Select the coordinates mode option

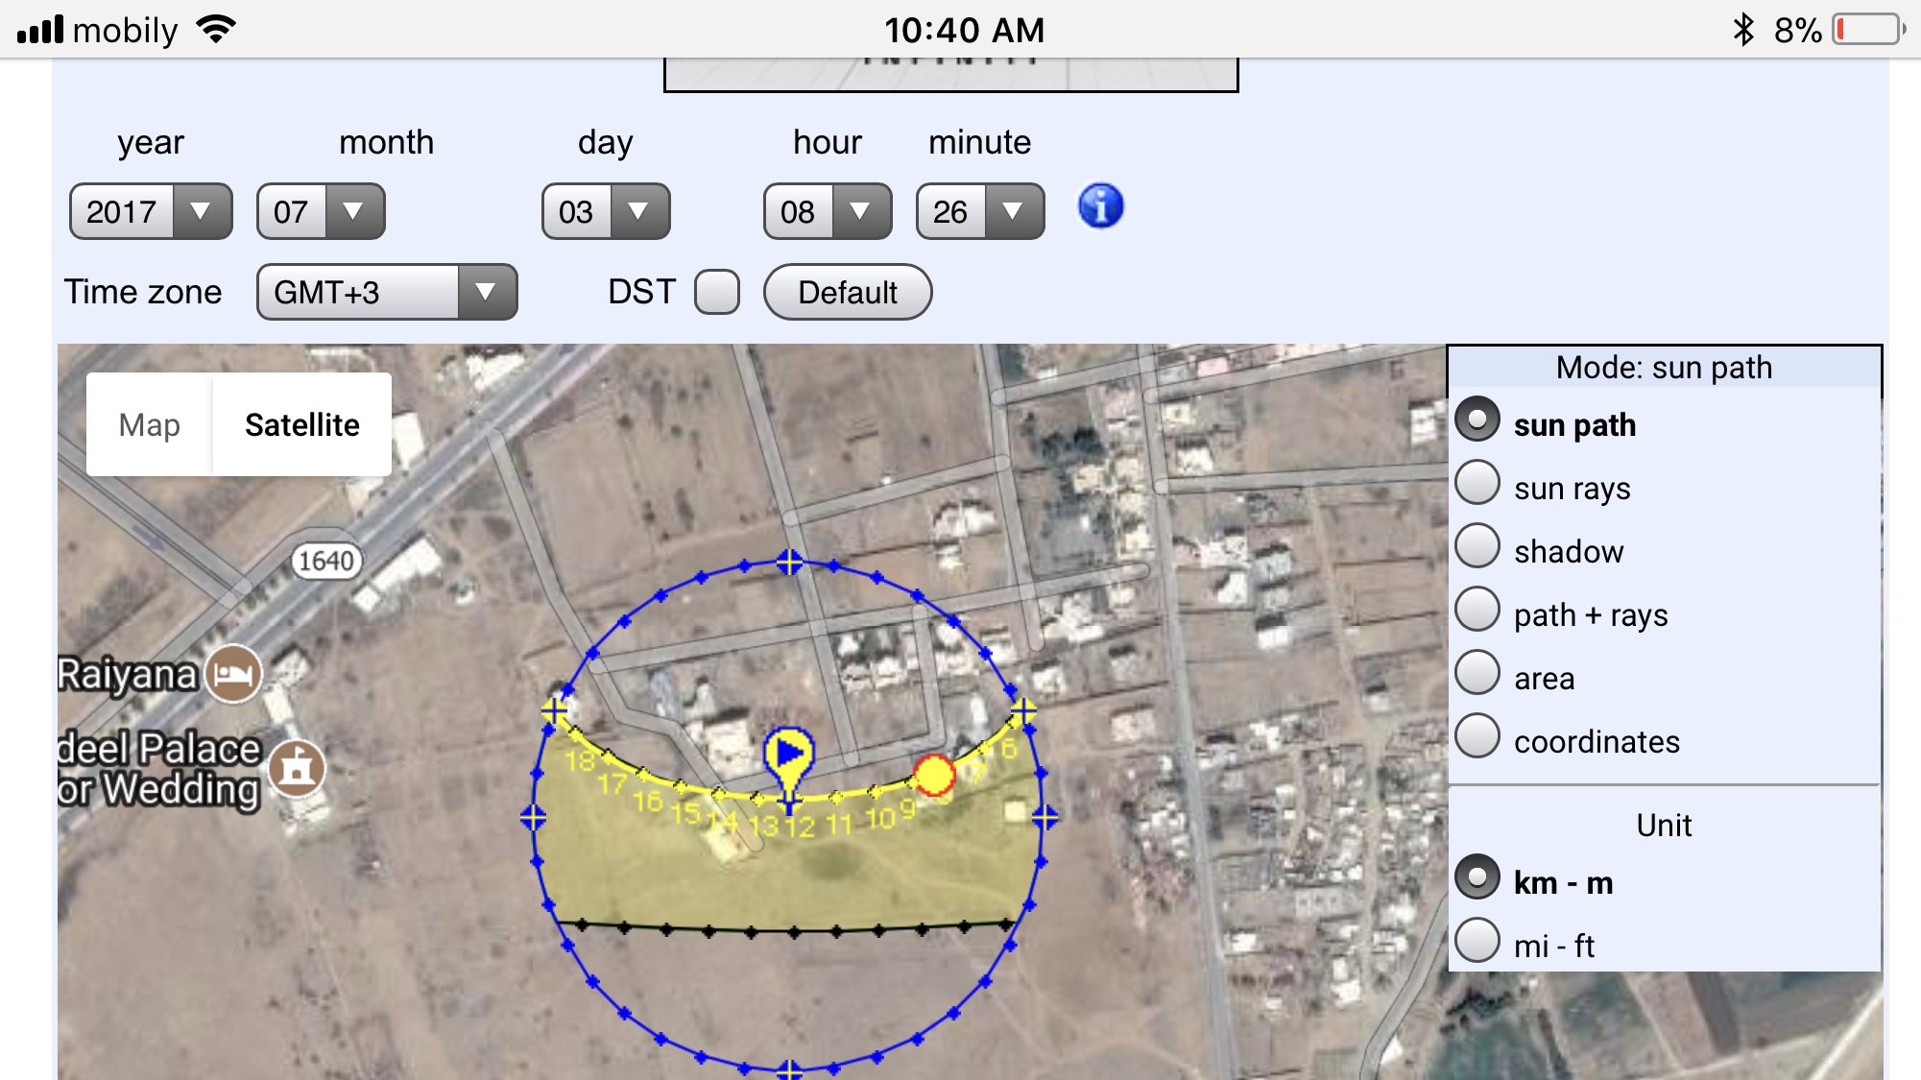point(1477,737)
